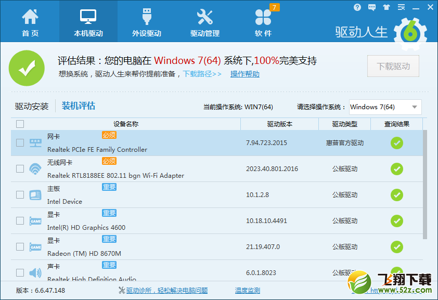Click driver version 7.94.723.2015

pos(266,143)
